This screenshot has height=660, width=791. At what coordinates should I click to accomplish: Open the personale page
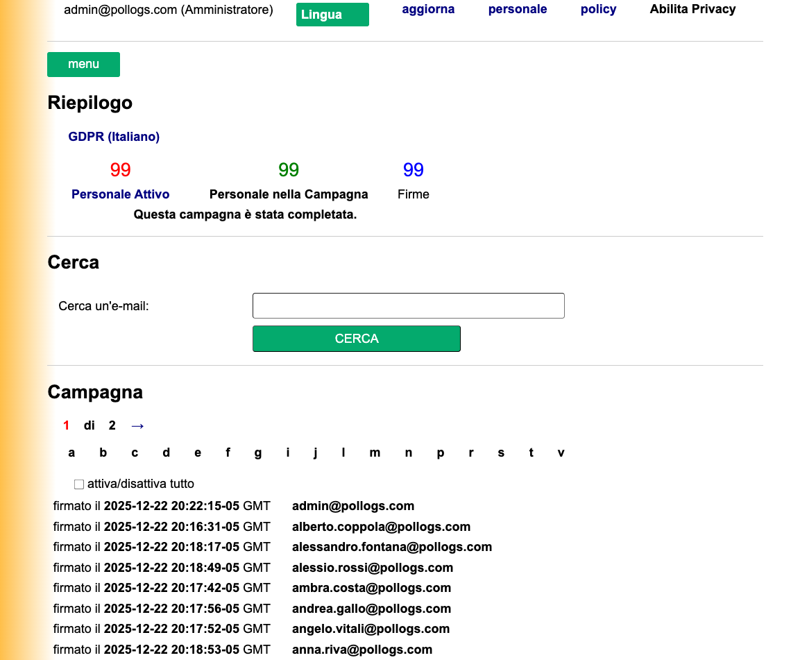[x=518, y=9]
